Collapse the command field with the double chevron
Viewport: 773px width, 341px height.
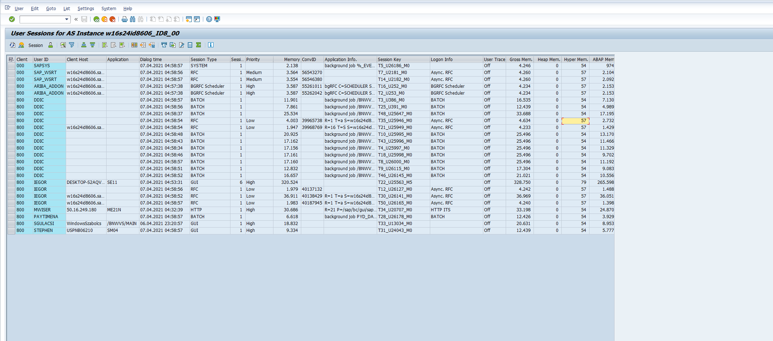[x=76, y=19]
